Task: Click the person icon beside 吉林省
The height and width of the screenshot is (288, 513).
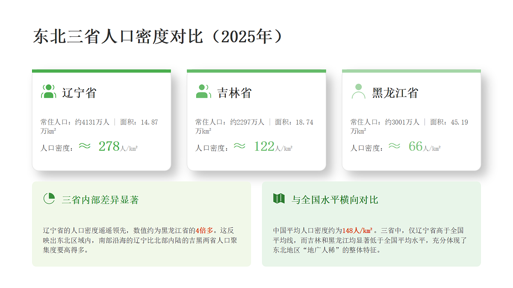Action: [x=203, y=91]
